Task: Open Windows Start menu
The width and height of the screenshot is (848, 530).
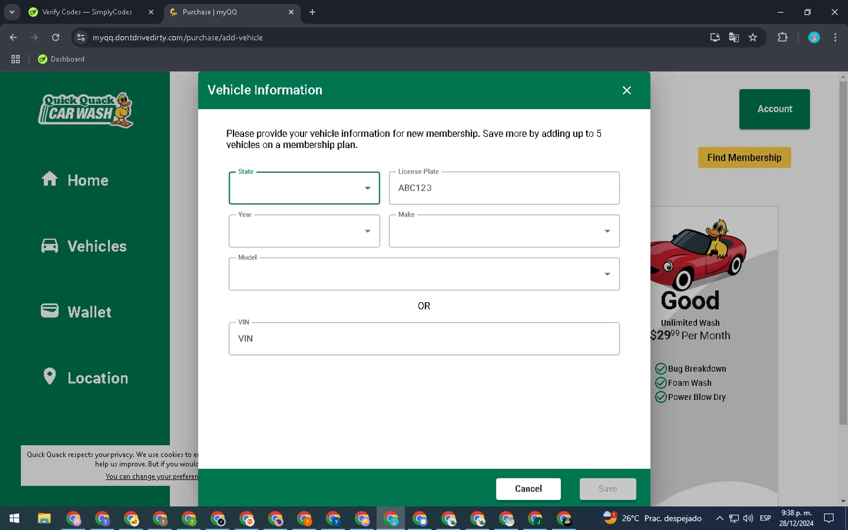Action: click(14, 518)
